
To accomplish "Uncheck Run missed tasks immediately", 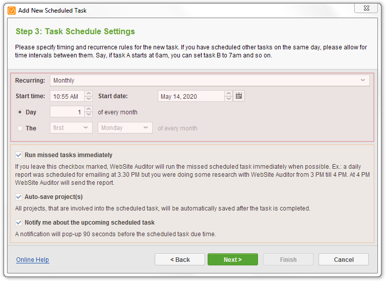I will click(19, 155).
